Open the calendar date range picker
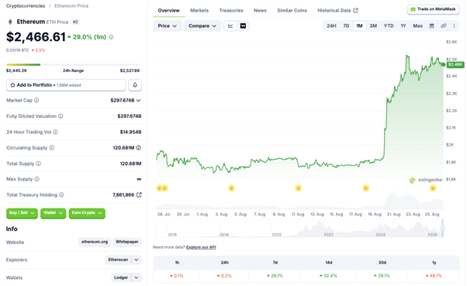Viewport: 467px width, 286px height. point(431,26)
